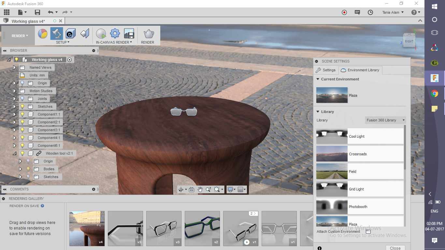Open the Grid and Snaps viewport icon
The width and height of the screenshot is (445, 250).
240,189
